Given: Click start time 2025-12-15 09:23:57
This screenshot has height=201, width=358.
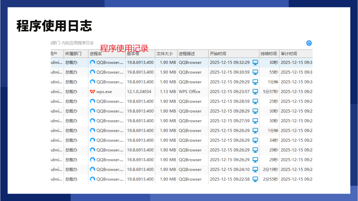Looking at the screenshot, I should point(230,92).
